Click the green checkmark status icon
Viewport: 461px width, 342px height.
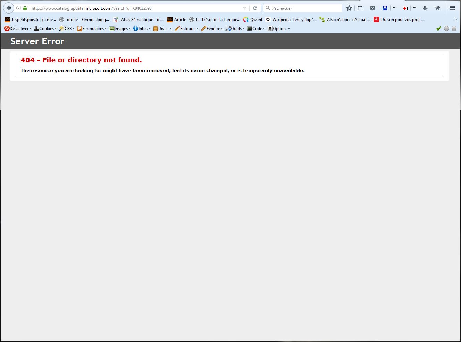pyautogui.click(x=439, y=28)
